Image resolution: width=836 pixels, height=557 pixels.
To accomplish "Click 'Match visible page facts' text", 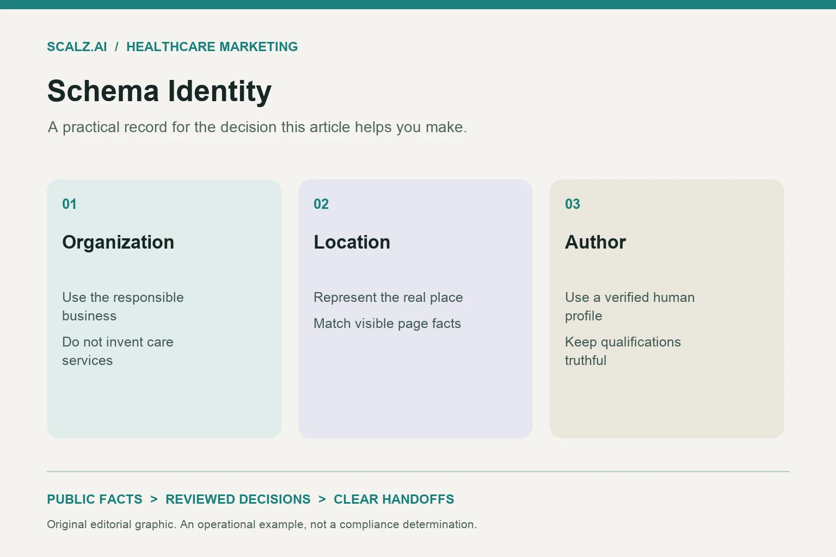I will (387, 324).
